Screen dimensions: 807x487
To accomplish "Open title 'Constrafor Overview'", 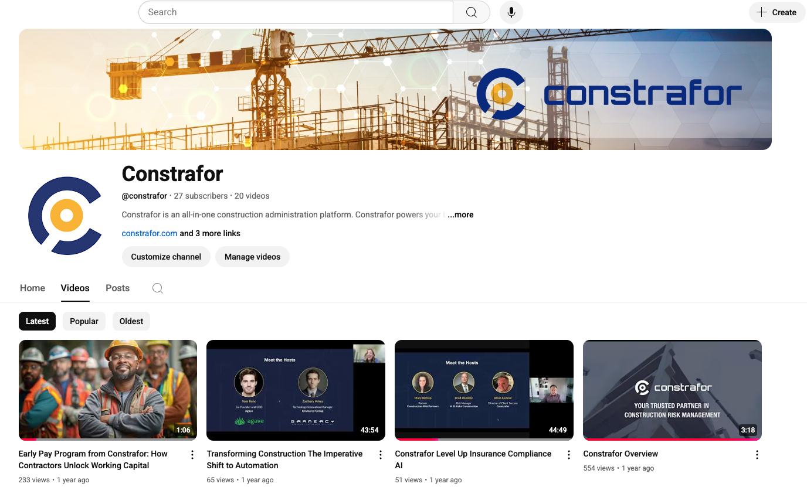I will [x=620, y=454].
